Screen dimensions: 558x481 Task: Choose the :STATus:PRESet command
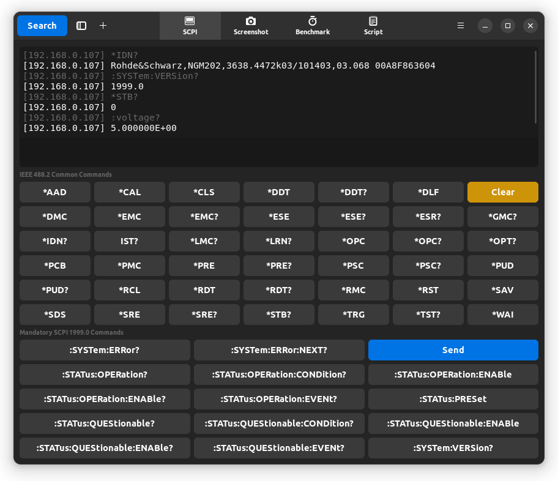(453, 399)
